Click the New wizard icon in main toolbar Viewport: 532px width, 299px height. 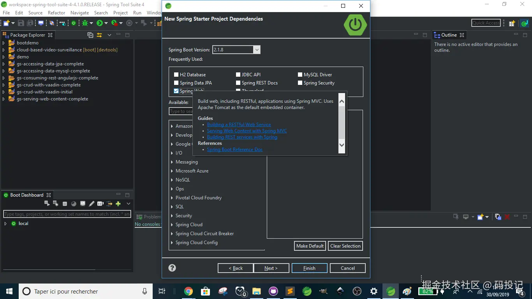pos(7,23)
